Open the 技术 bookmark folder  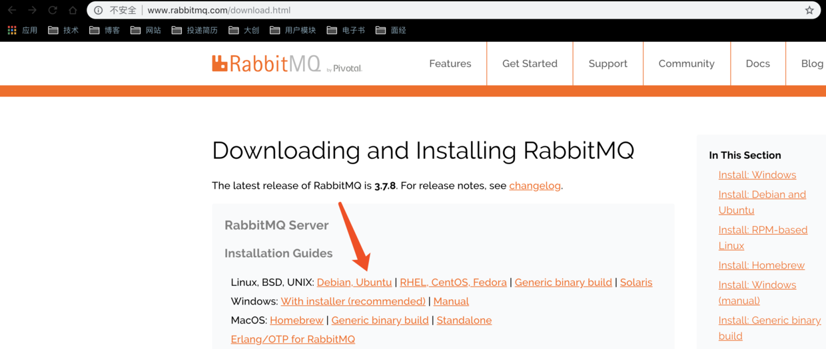pyautogui.click(x=63, y=30)
